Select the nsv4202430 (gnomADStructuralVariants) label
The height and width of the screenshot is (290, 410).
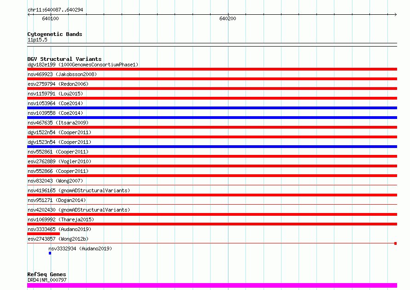click(x=79, y=210)
